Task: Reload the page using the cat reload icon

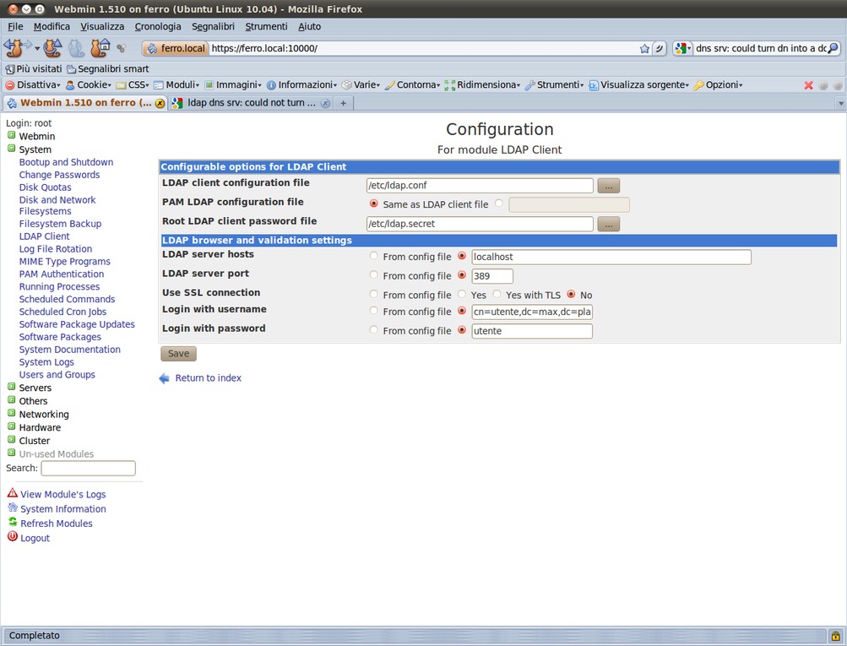Action: pyautogui.click(x=52, y=48)
